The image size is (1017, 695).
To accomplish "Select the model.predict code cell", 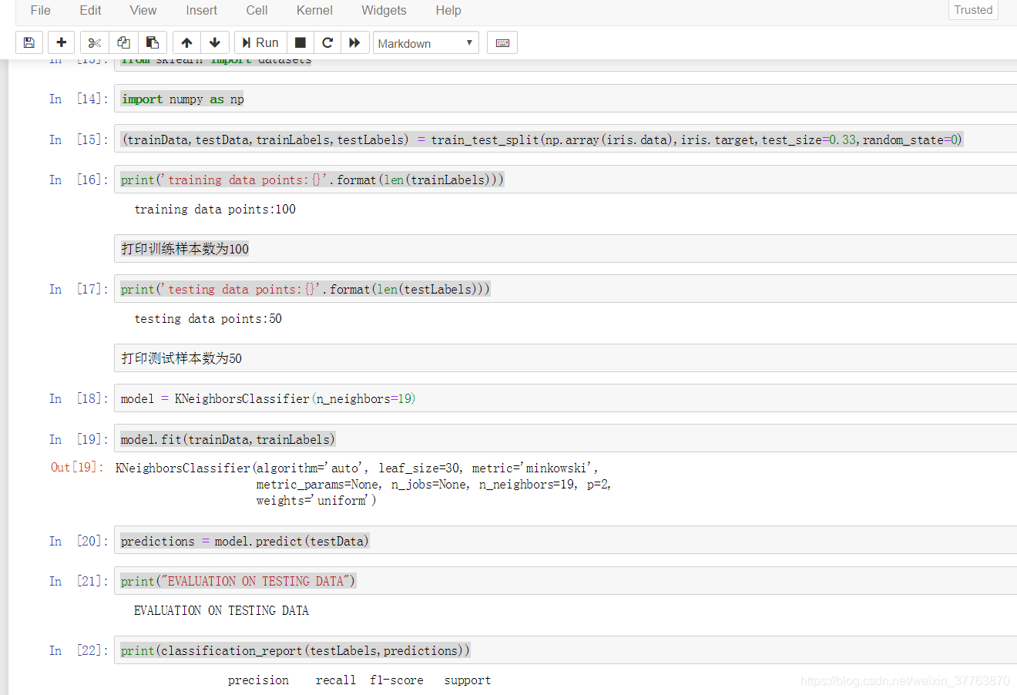I will coord(566,541).
